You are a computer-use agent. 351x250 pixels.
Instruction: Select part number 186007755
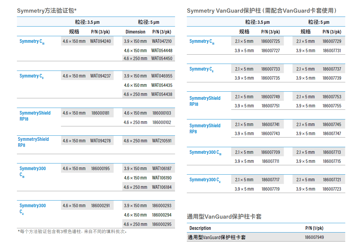pyautogui.click(x=332, y=106)
